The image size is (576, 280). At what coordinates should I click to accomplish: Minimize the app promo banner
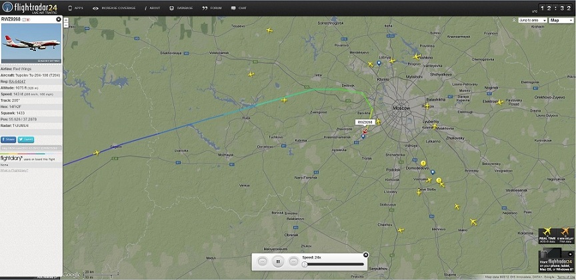[x=570, y=253]
